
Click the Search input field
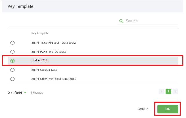pyautogui.click(x=151, y=21)
